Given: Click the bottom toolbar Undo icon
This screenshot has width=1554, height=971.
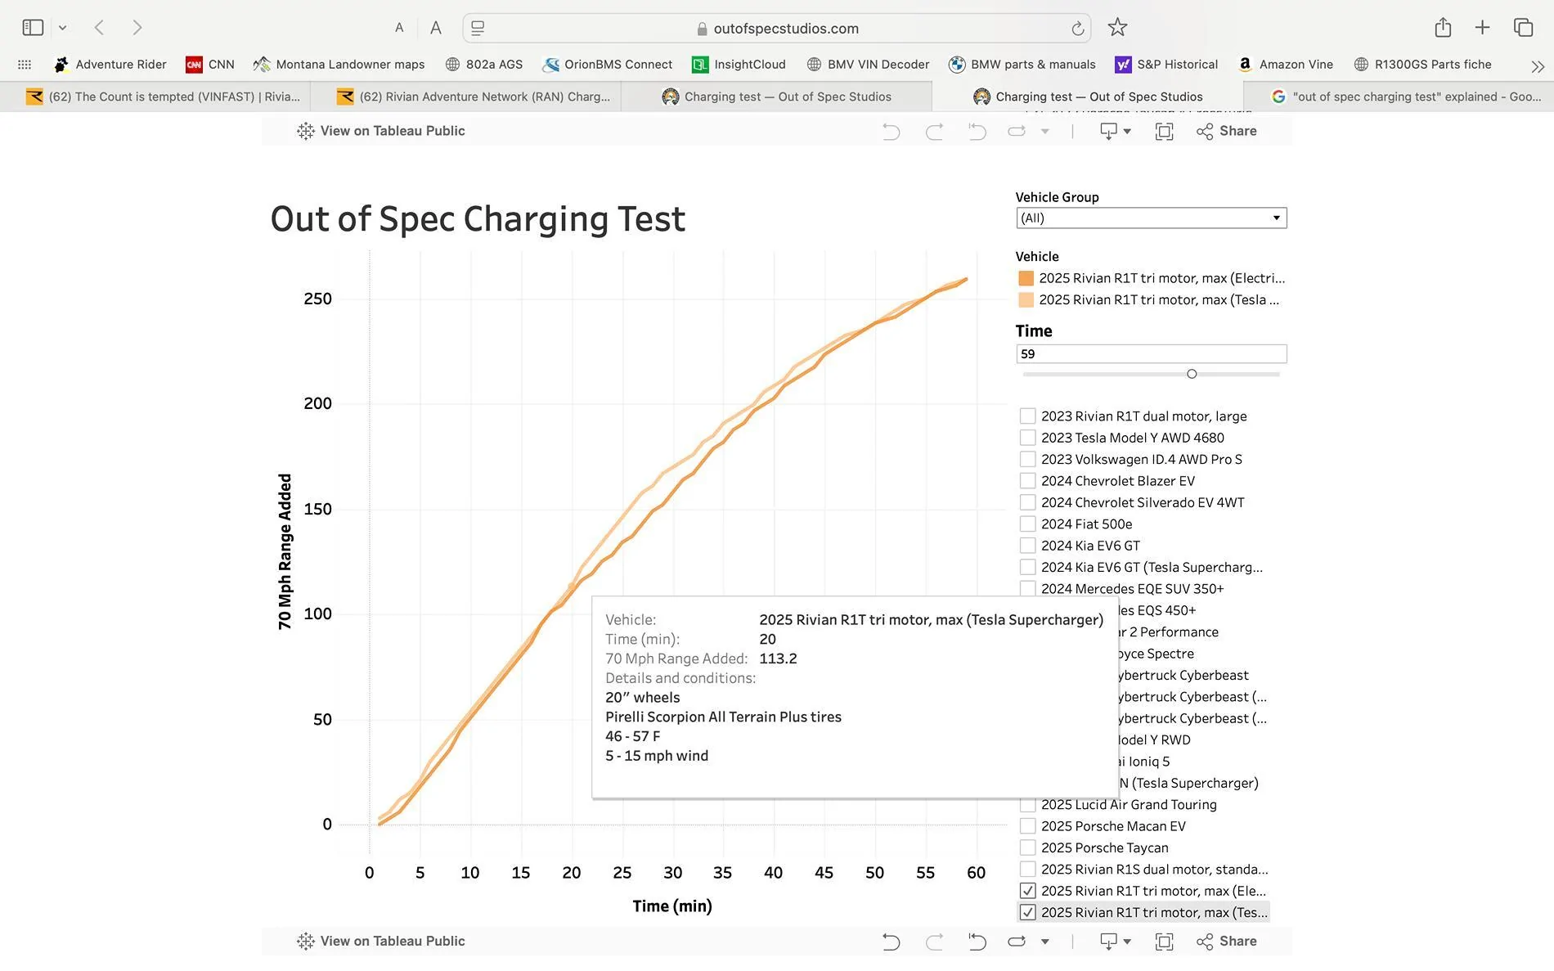Looking at the screenshot, I should pos(891,942).
